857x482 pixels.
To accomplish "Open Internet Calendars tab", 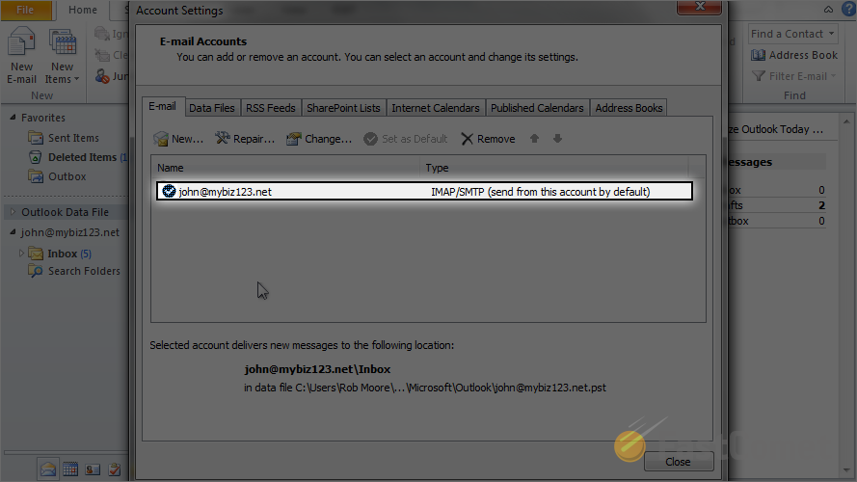I will (x=435, y=108).
